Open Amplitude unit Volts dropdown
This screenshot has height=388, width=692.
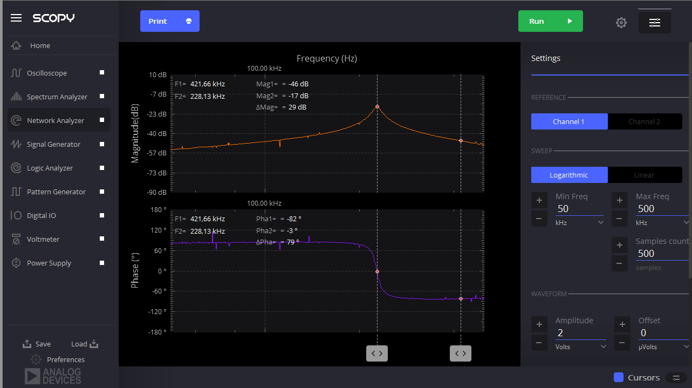coord(581,347)
